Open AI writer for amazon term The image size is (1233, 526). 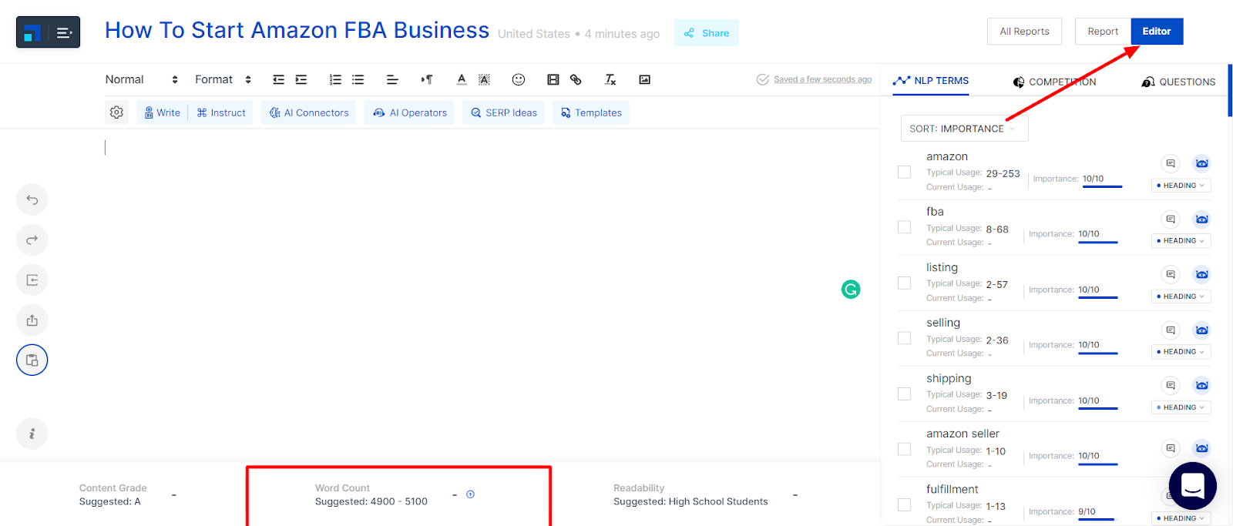tap(1201, 163)
